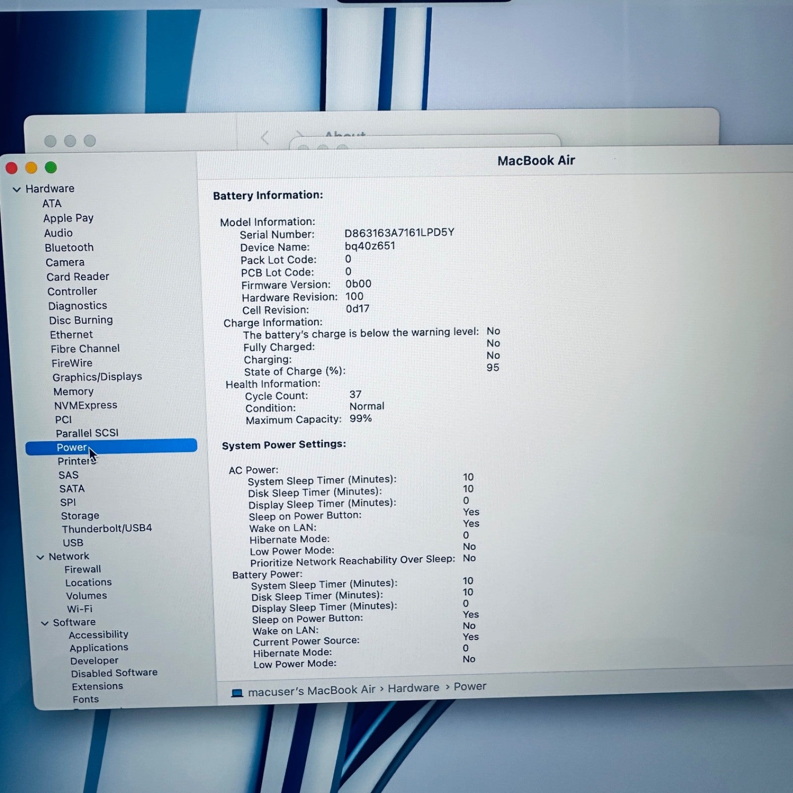This screenshot has width=793, height=793.
Task: View Storage details
Action: (80, 515)
